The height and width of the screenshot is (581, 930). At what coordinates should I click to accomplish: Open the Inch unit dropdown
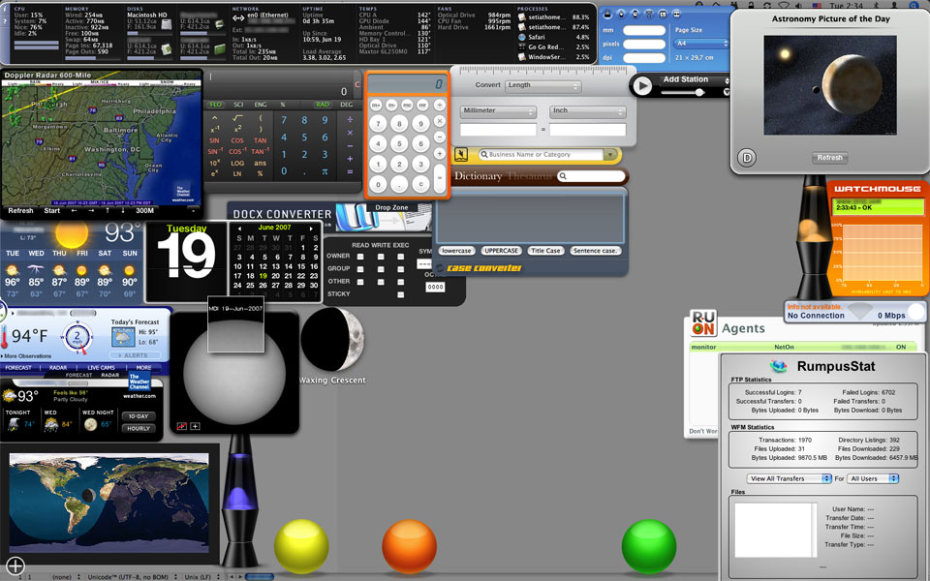point(588,111)
